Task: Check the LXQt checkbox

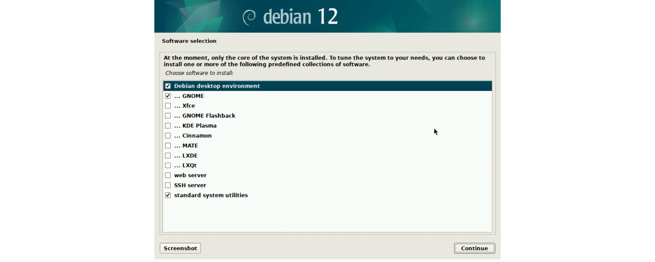Action: pyautogui.click(x=168, y=165)
